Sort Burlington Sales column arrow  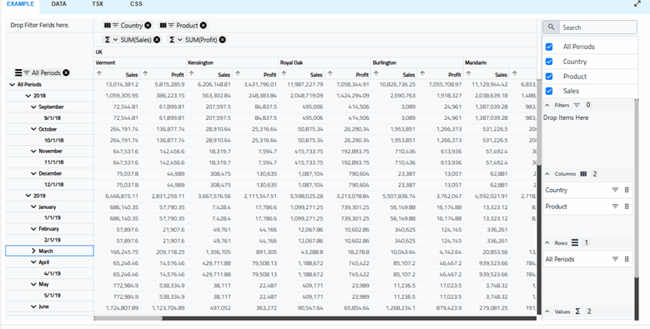(x=376, y=73)
